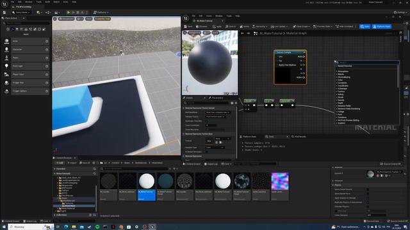Open File Explorer from the taskbar
Image resolution: width=410 pixels, height=230 pixels.
click(74, 227)
